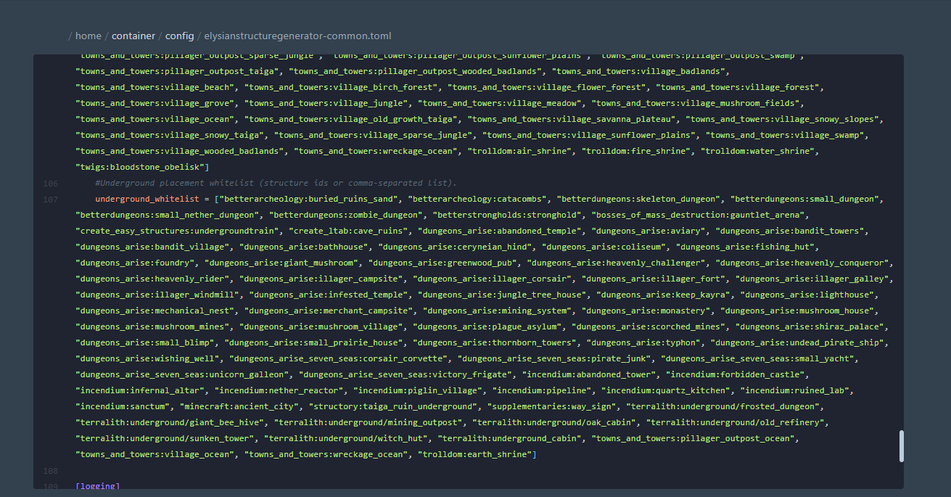Grab the editor's vertical scrollbar thumb
The height and width of the screenshot is (497, 951).
pyautogui.click(x=902, y=445)
